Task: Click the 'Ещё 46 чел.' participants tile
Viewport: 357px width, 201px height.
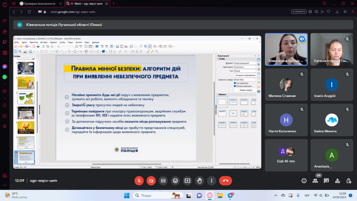Action: click(286, 155)
